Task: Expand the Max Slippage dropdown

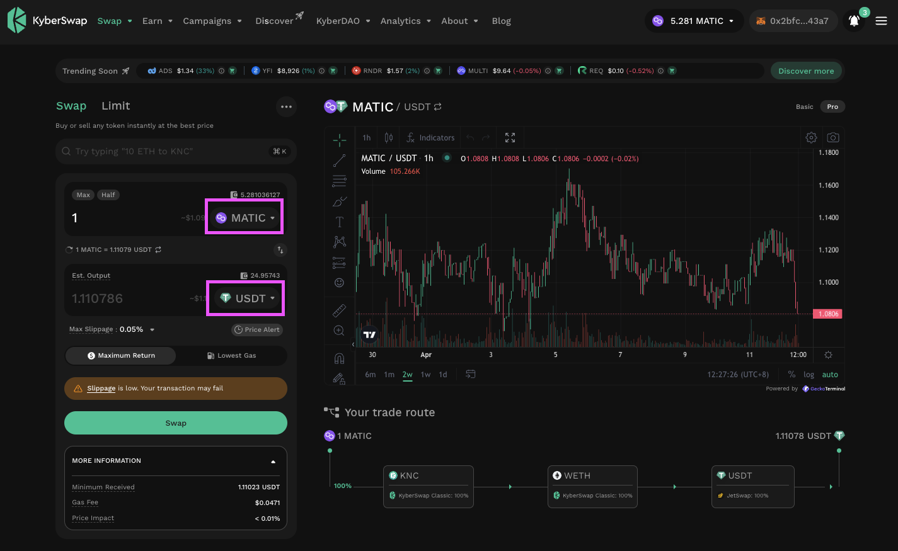Action: [152, 329]
